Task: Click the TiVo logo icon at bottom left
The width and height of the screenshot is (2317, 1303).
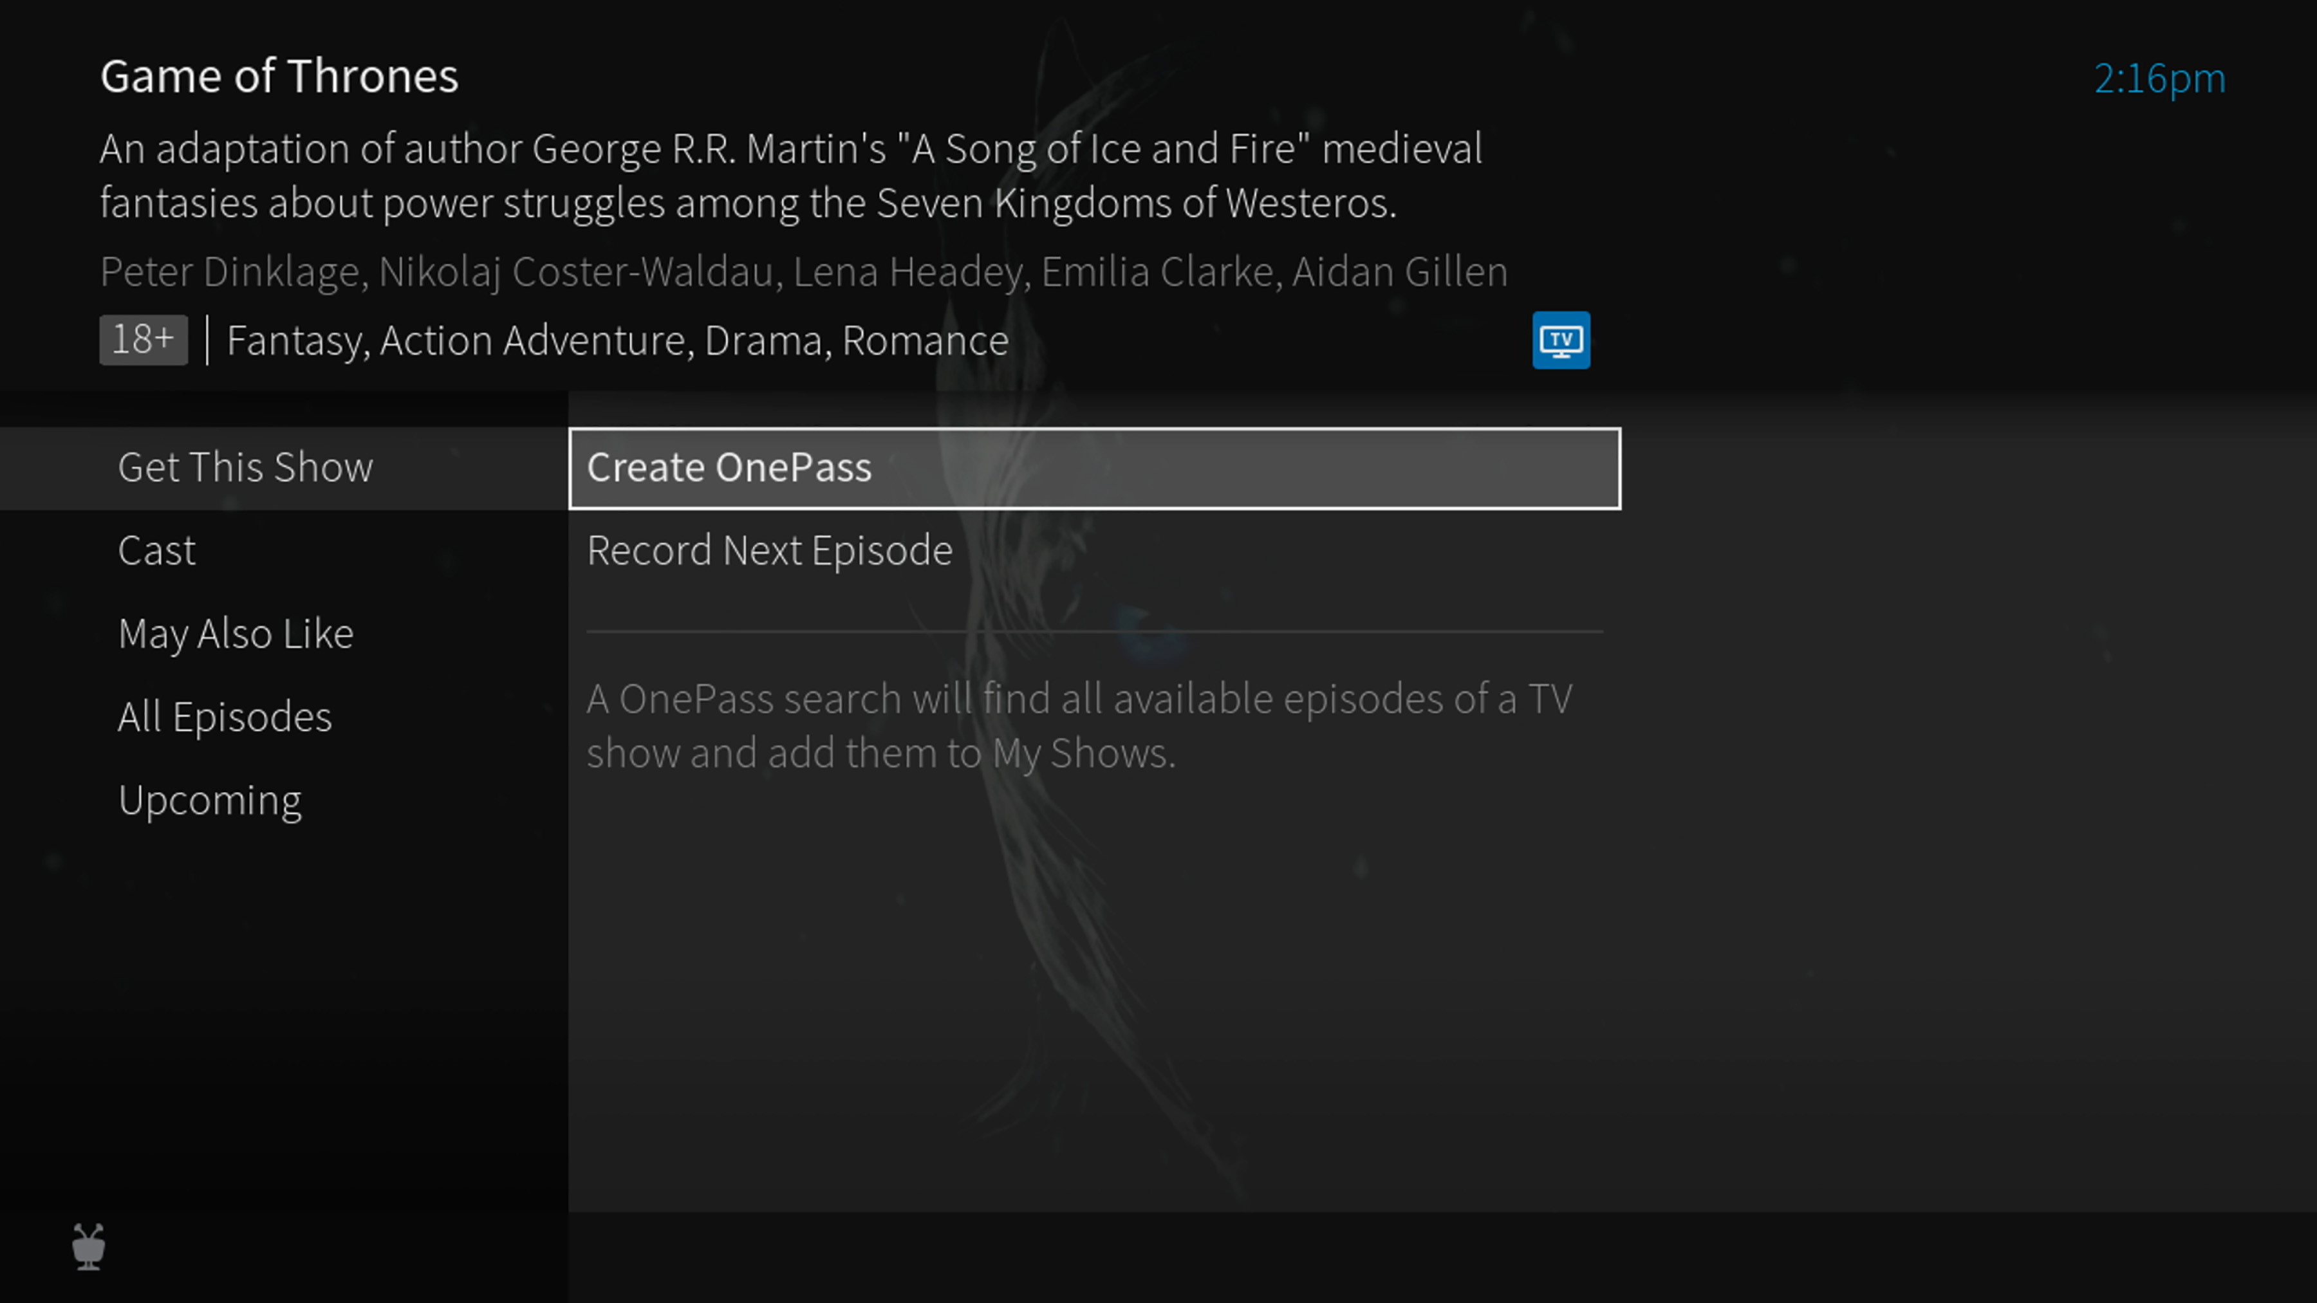Action: (89, 1246)
